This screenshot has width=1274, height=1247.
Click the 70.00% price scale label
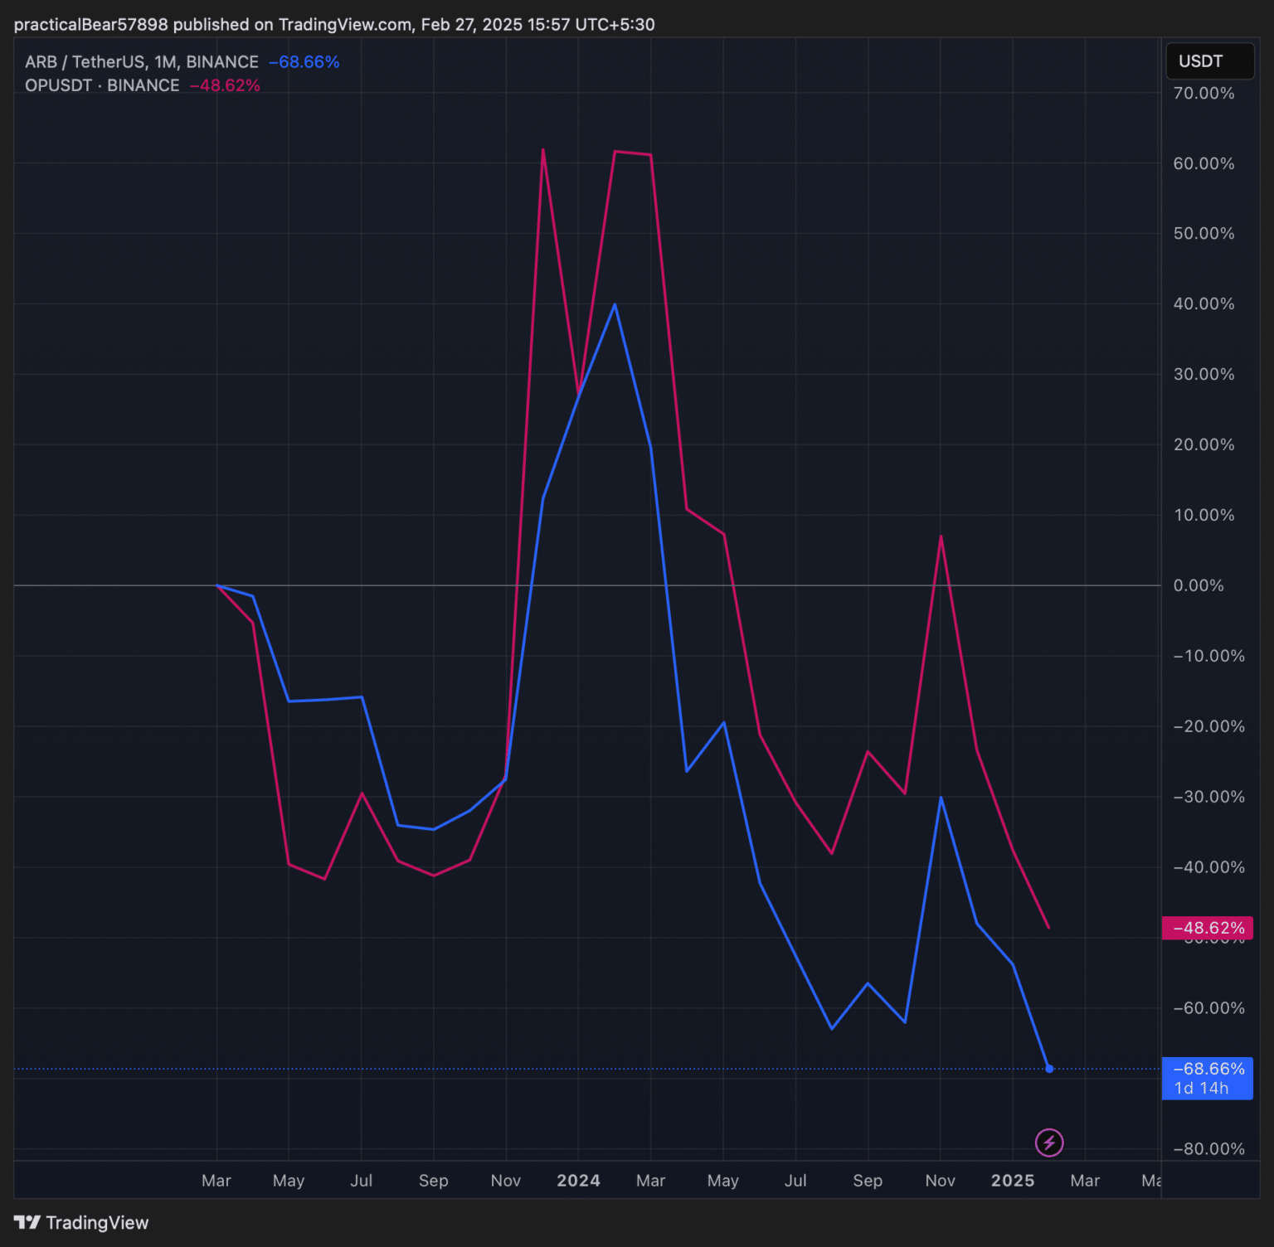(1203, 93)
